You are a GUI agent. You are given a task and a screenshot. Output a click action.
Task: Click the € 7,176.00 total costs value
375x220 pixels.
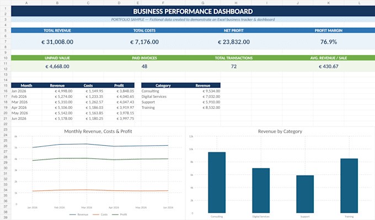click(144, 42)
